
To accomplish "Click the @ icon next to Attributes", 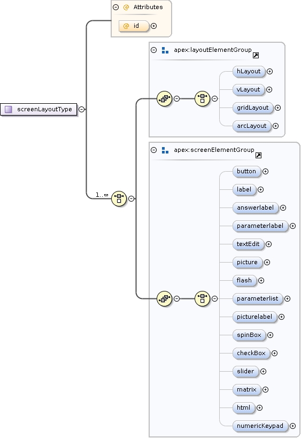I will 126,7.
